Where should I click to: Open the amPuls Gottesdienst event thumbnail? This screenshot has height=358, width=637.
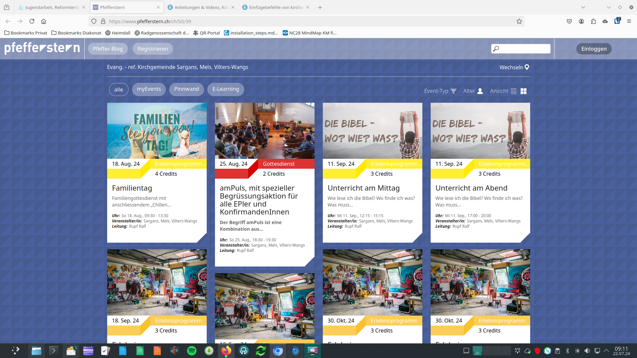tap(264, 131)
